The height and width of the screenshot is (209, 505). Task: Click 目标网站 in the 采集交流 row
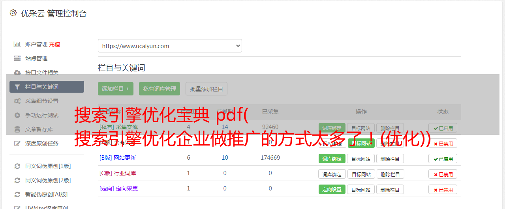[x=361, y=128]
